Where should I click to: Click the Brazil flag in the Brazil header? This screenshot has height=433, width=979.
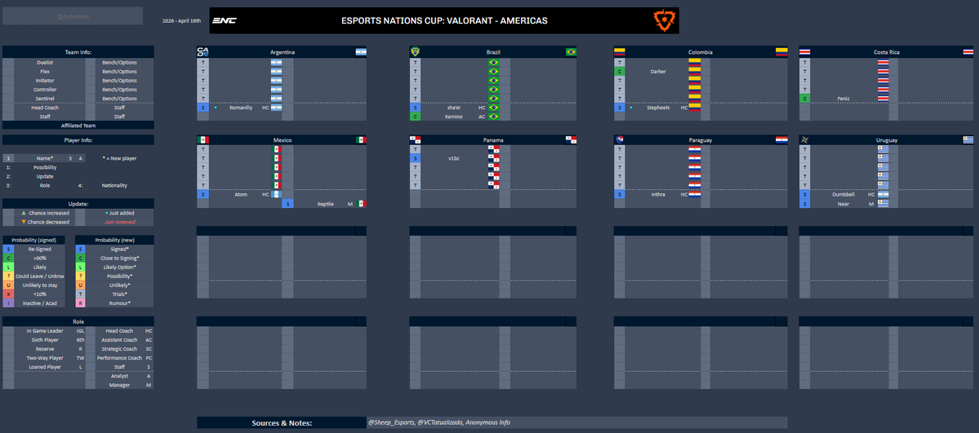(571, 52)
